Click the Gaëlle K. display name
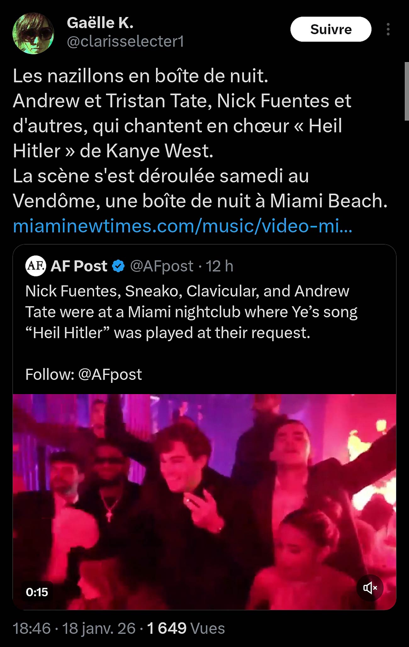Image resolution: width=409 pixels, height=647 pixels. (x=100, y=23)
